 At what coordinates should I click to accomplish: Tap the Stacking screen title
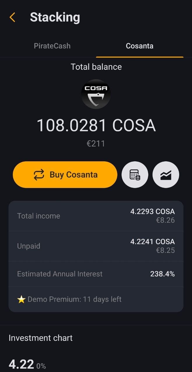55,17
